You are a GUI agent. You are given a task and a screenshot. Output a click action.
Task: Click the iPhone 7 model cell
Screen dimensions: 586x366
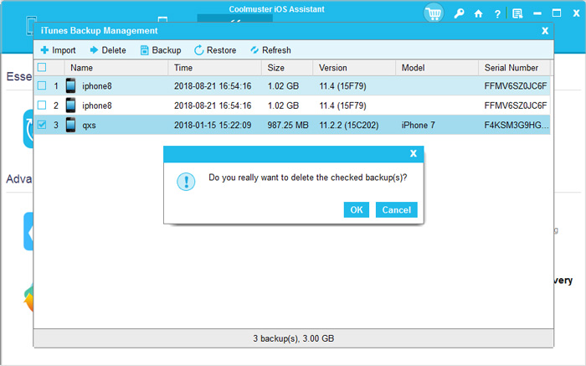coord(419,126)
